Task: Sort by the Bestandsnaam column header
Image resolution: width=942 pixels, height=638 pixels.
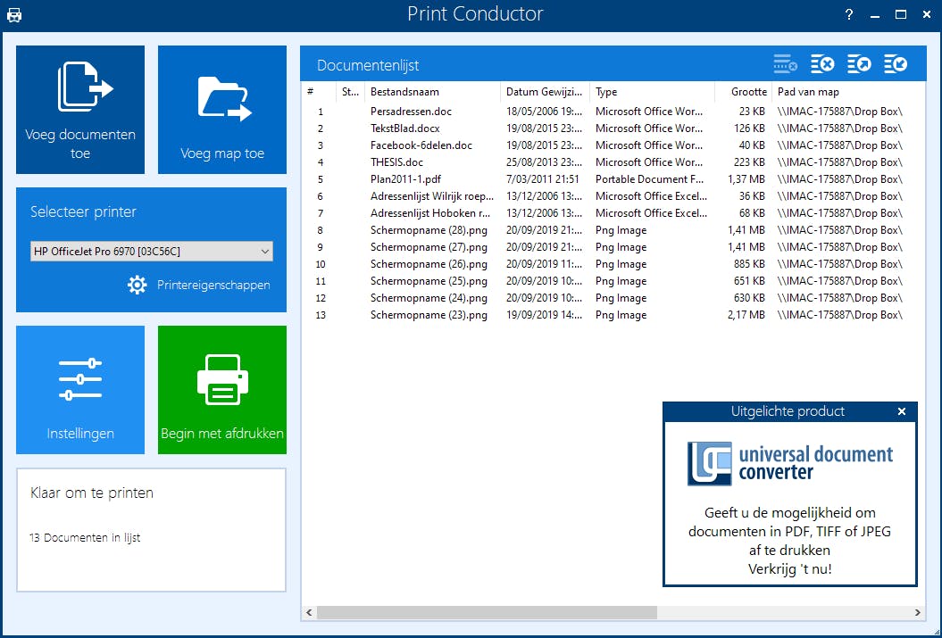Action: [x=432, y=92]
